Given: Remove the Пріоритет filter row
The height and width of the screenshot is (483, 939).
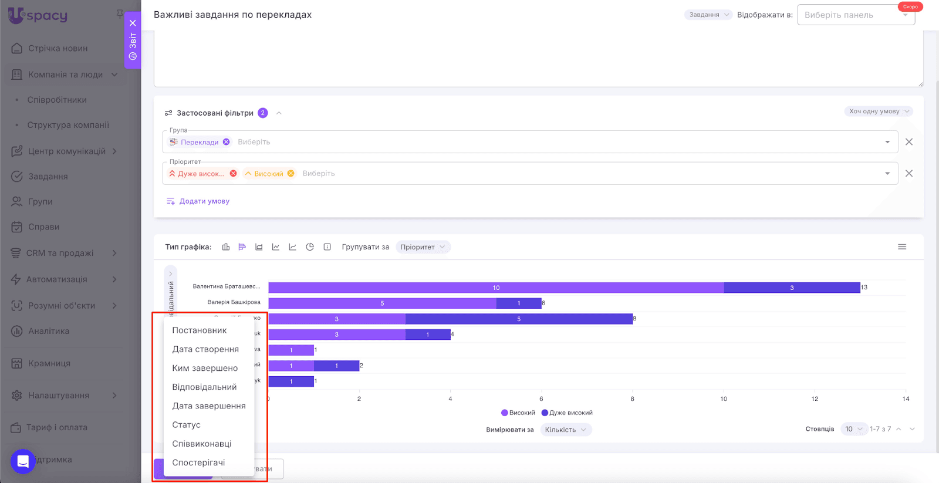Looking at the screenshot, I should click(908, 174).
